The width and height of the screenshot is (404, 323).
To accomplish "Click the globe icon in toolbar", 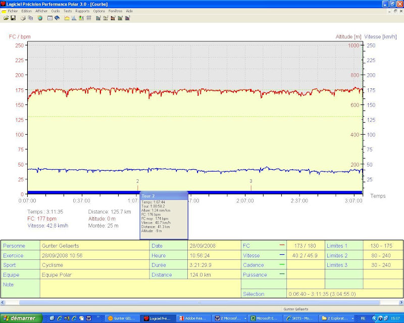I will click(x=40, y=18).
